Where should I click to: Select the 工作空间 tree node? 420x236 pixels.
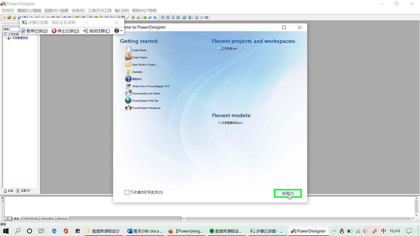pyautogui.click(x=13, y=34)
